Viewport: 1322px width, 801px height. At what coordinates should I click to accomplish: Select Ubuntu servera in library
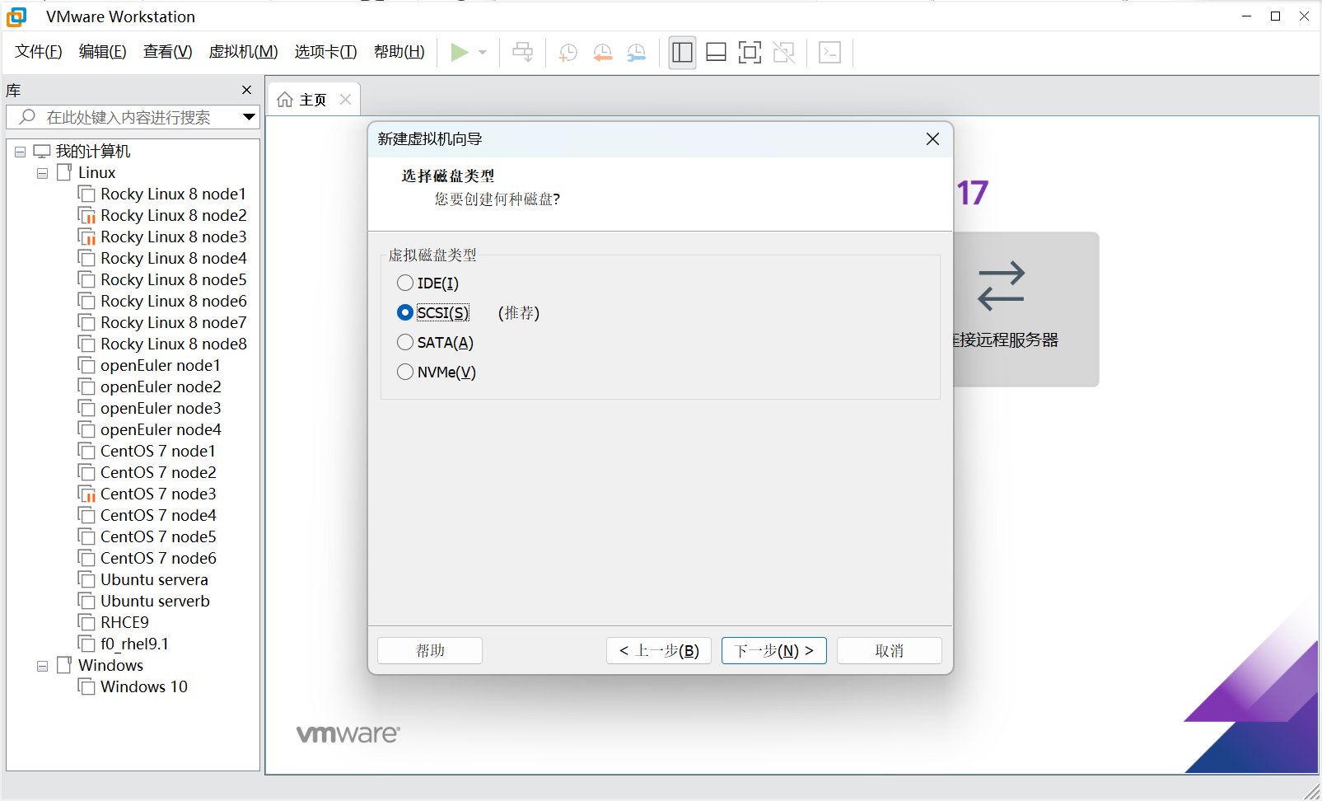point(154,579)
